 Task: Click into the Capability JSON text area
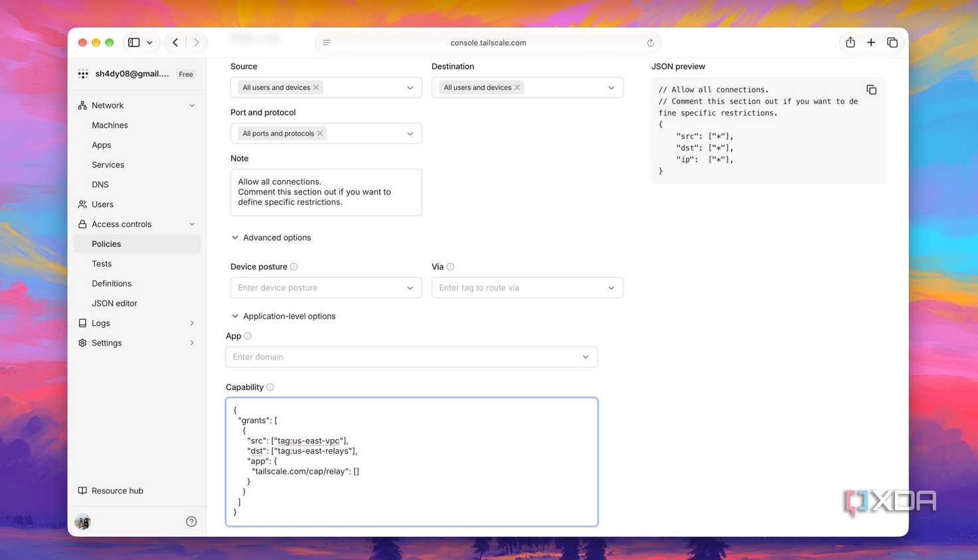(x=412, y=462)
